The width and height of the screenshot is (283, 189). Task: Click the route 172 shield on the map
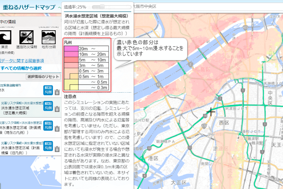[204, 125]
